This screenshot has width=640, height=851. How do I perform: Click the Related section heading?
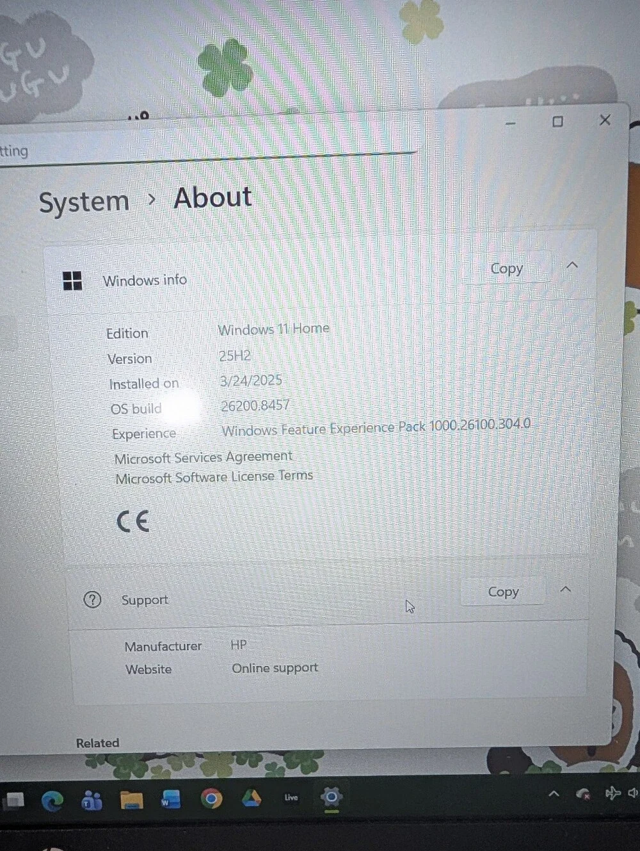(97, 743)
